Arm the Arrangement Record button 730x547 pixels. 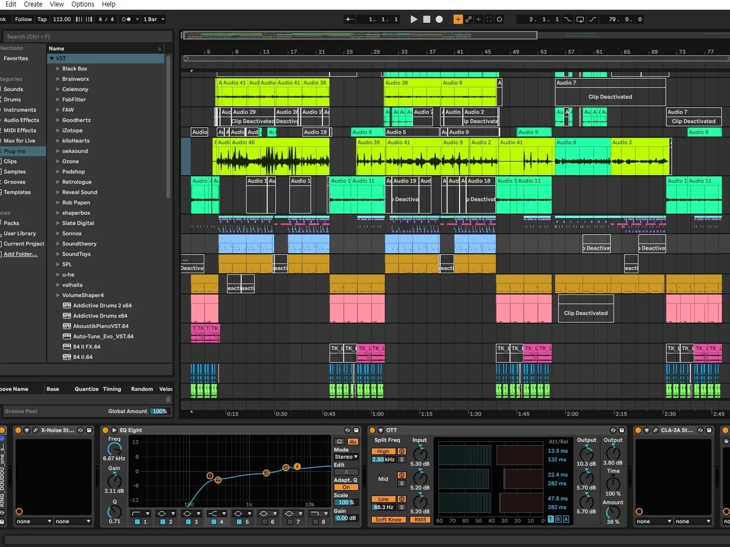coord(440,19)
